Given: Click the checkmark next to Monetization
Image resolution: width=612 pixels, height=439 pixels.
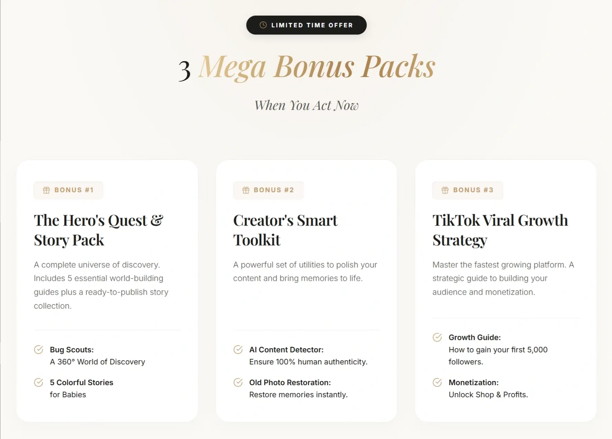Looking at the screenshot, I should coord(437,382).
